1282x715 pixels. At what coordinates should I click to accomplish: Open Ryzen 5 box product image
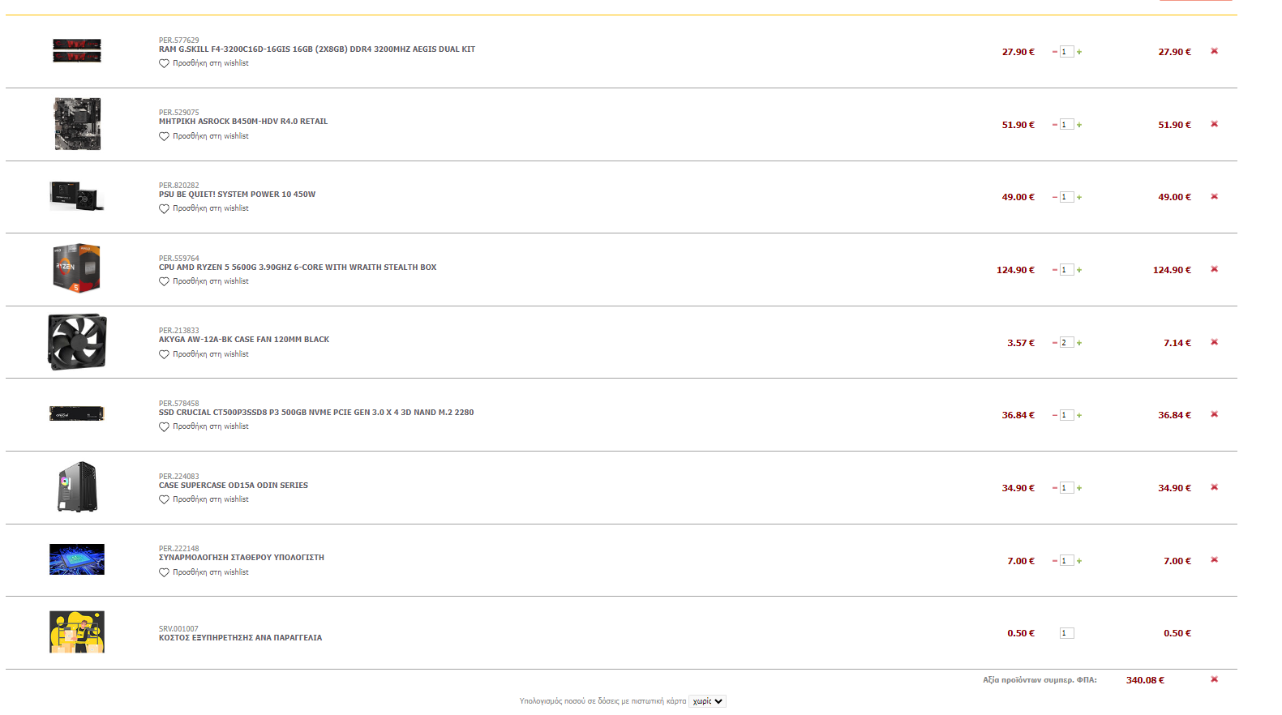77,268
